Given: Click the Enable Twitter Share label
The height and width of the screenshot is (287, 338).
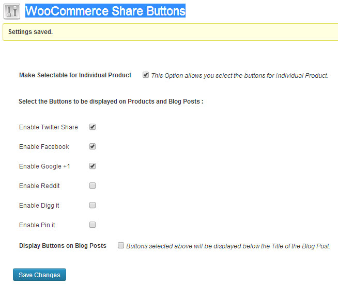Looking at the screenshot, I should pos(49,127).
